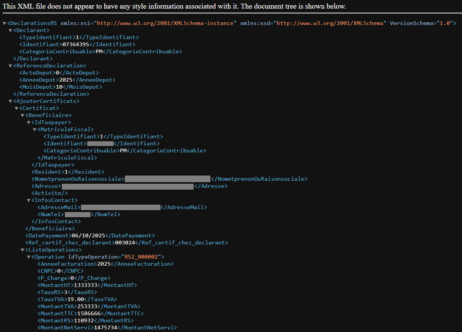Image resolution: width=462 pixels, height=332 pixels.
Task: Click the TauxTVA value 19.00
Action: (x=76, y=300)
